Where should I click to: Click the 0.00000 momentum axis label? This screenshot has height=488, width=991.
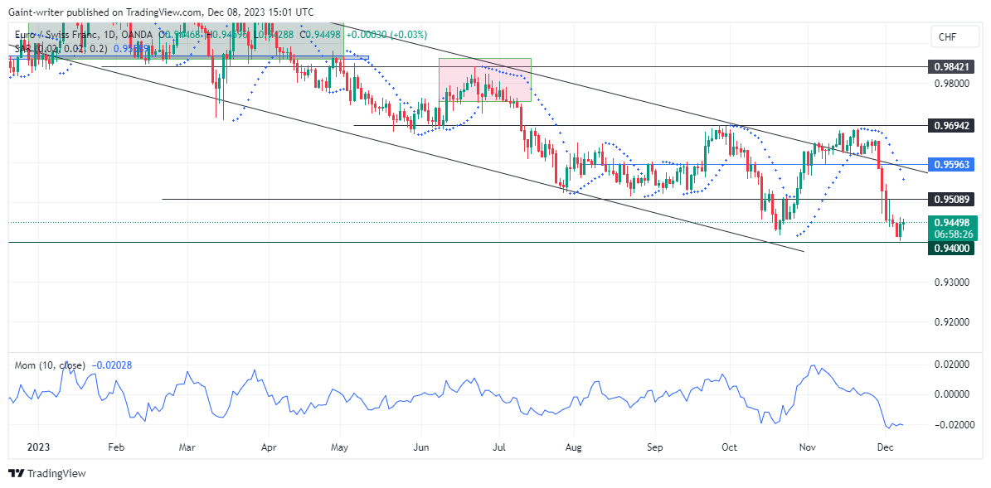[951, 394]
